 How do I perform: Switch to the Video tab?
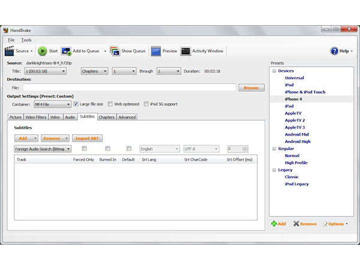(x=55, y=117)
